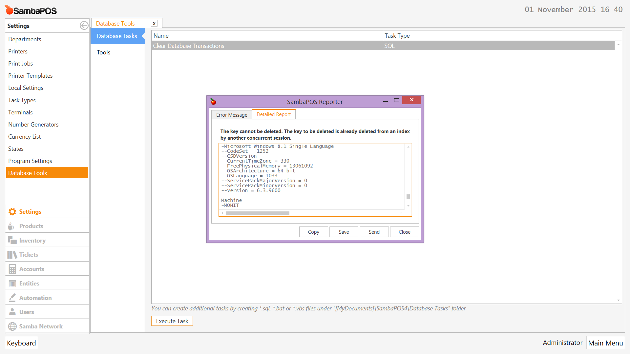Click task list scroll-down arrow

(618, 300)
